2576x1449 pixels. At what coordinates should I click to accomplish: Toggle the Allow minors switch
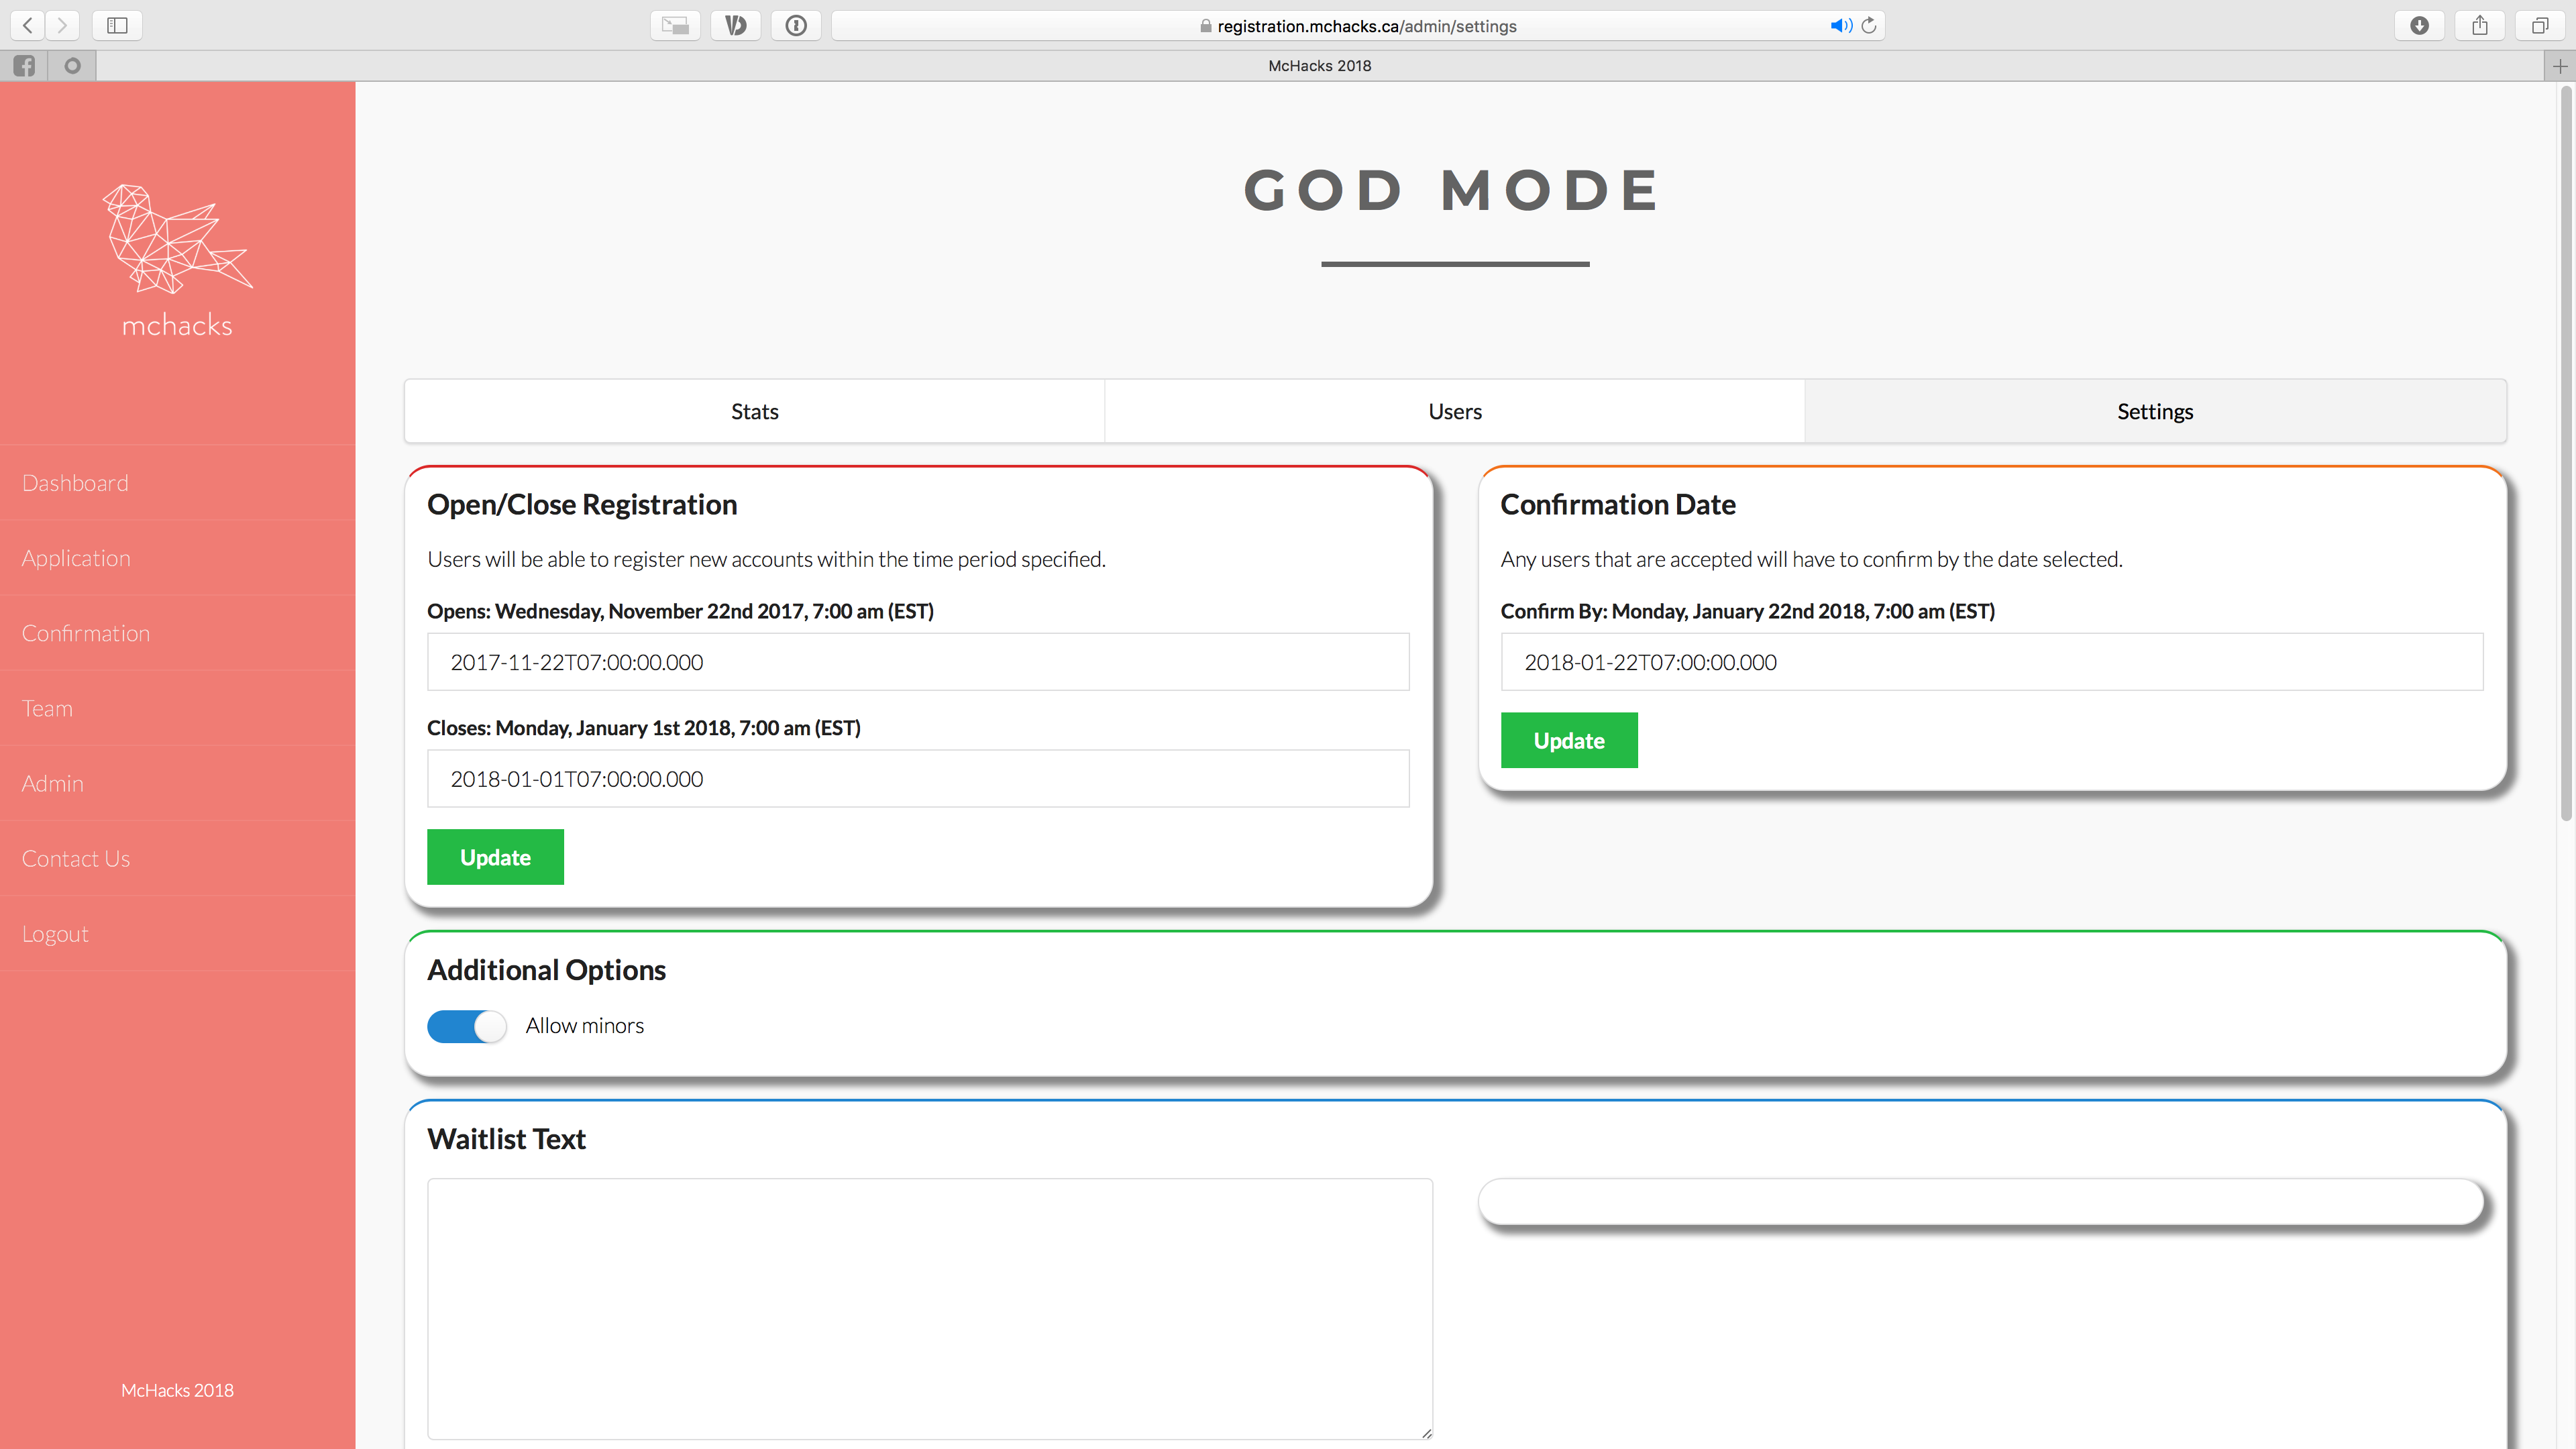[467, 1026]
